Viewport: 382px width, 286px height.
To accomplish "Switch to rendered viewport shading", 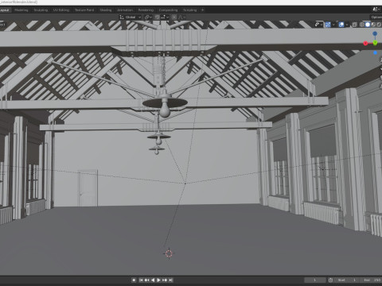I will pyautogui.click(x=379, y=25).
